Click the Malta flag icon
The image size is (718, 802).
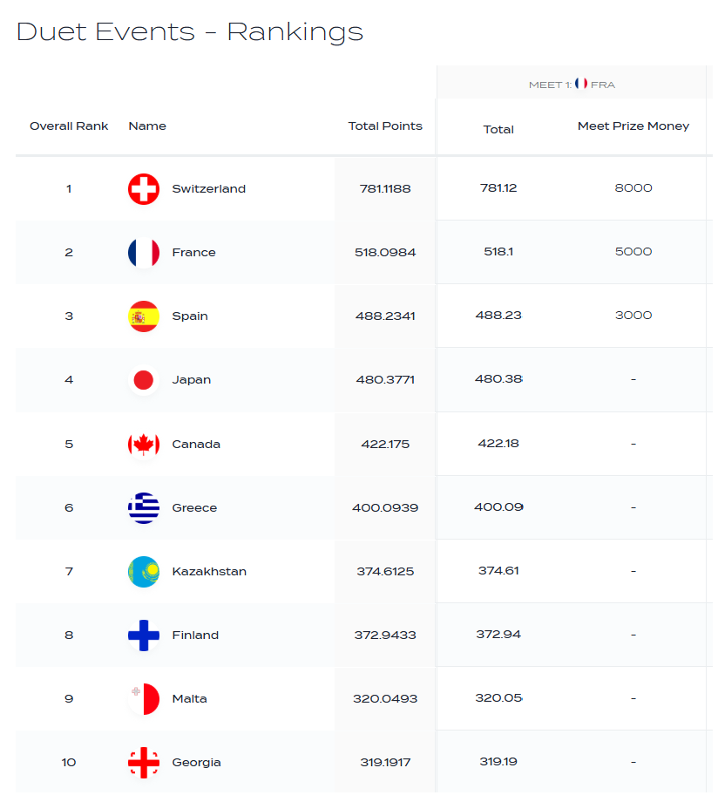(144, 699)
